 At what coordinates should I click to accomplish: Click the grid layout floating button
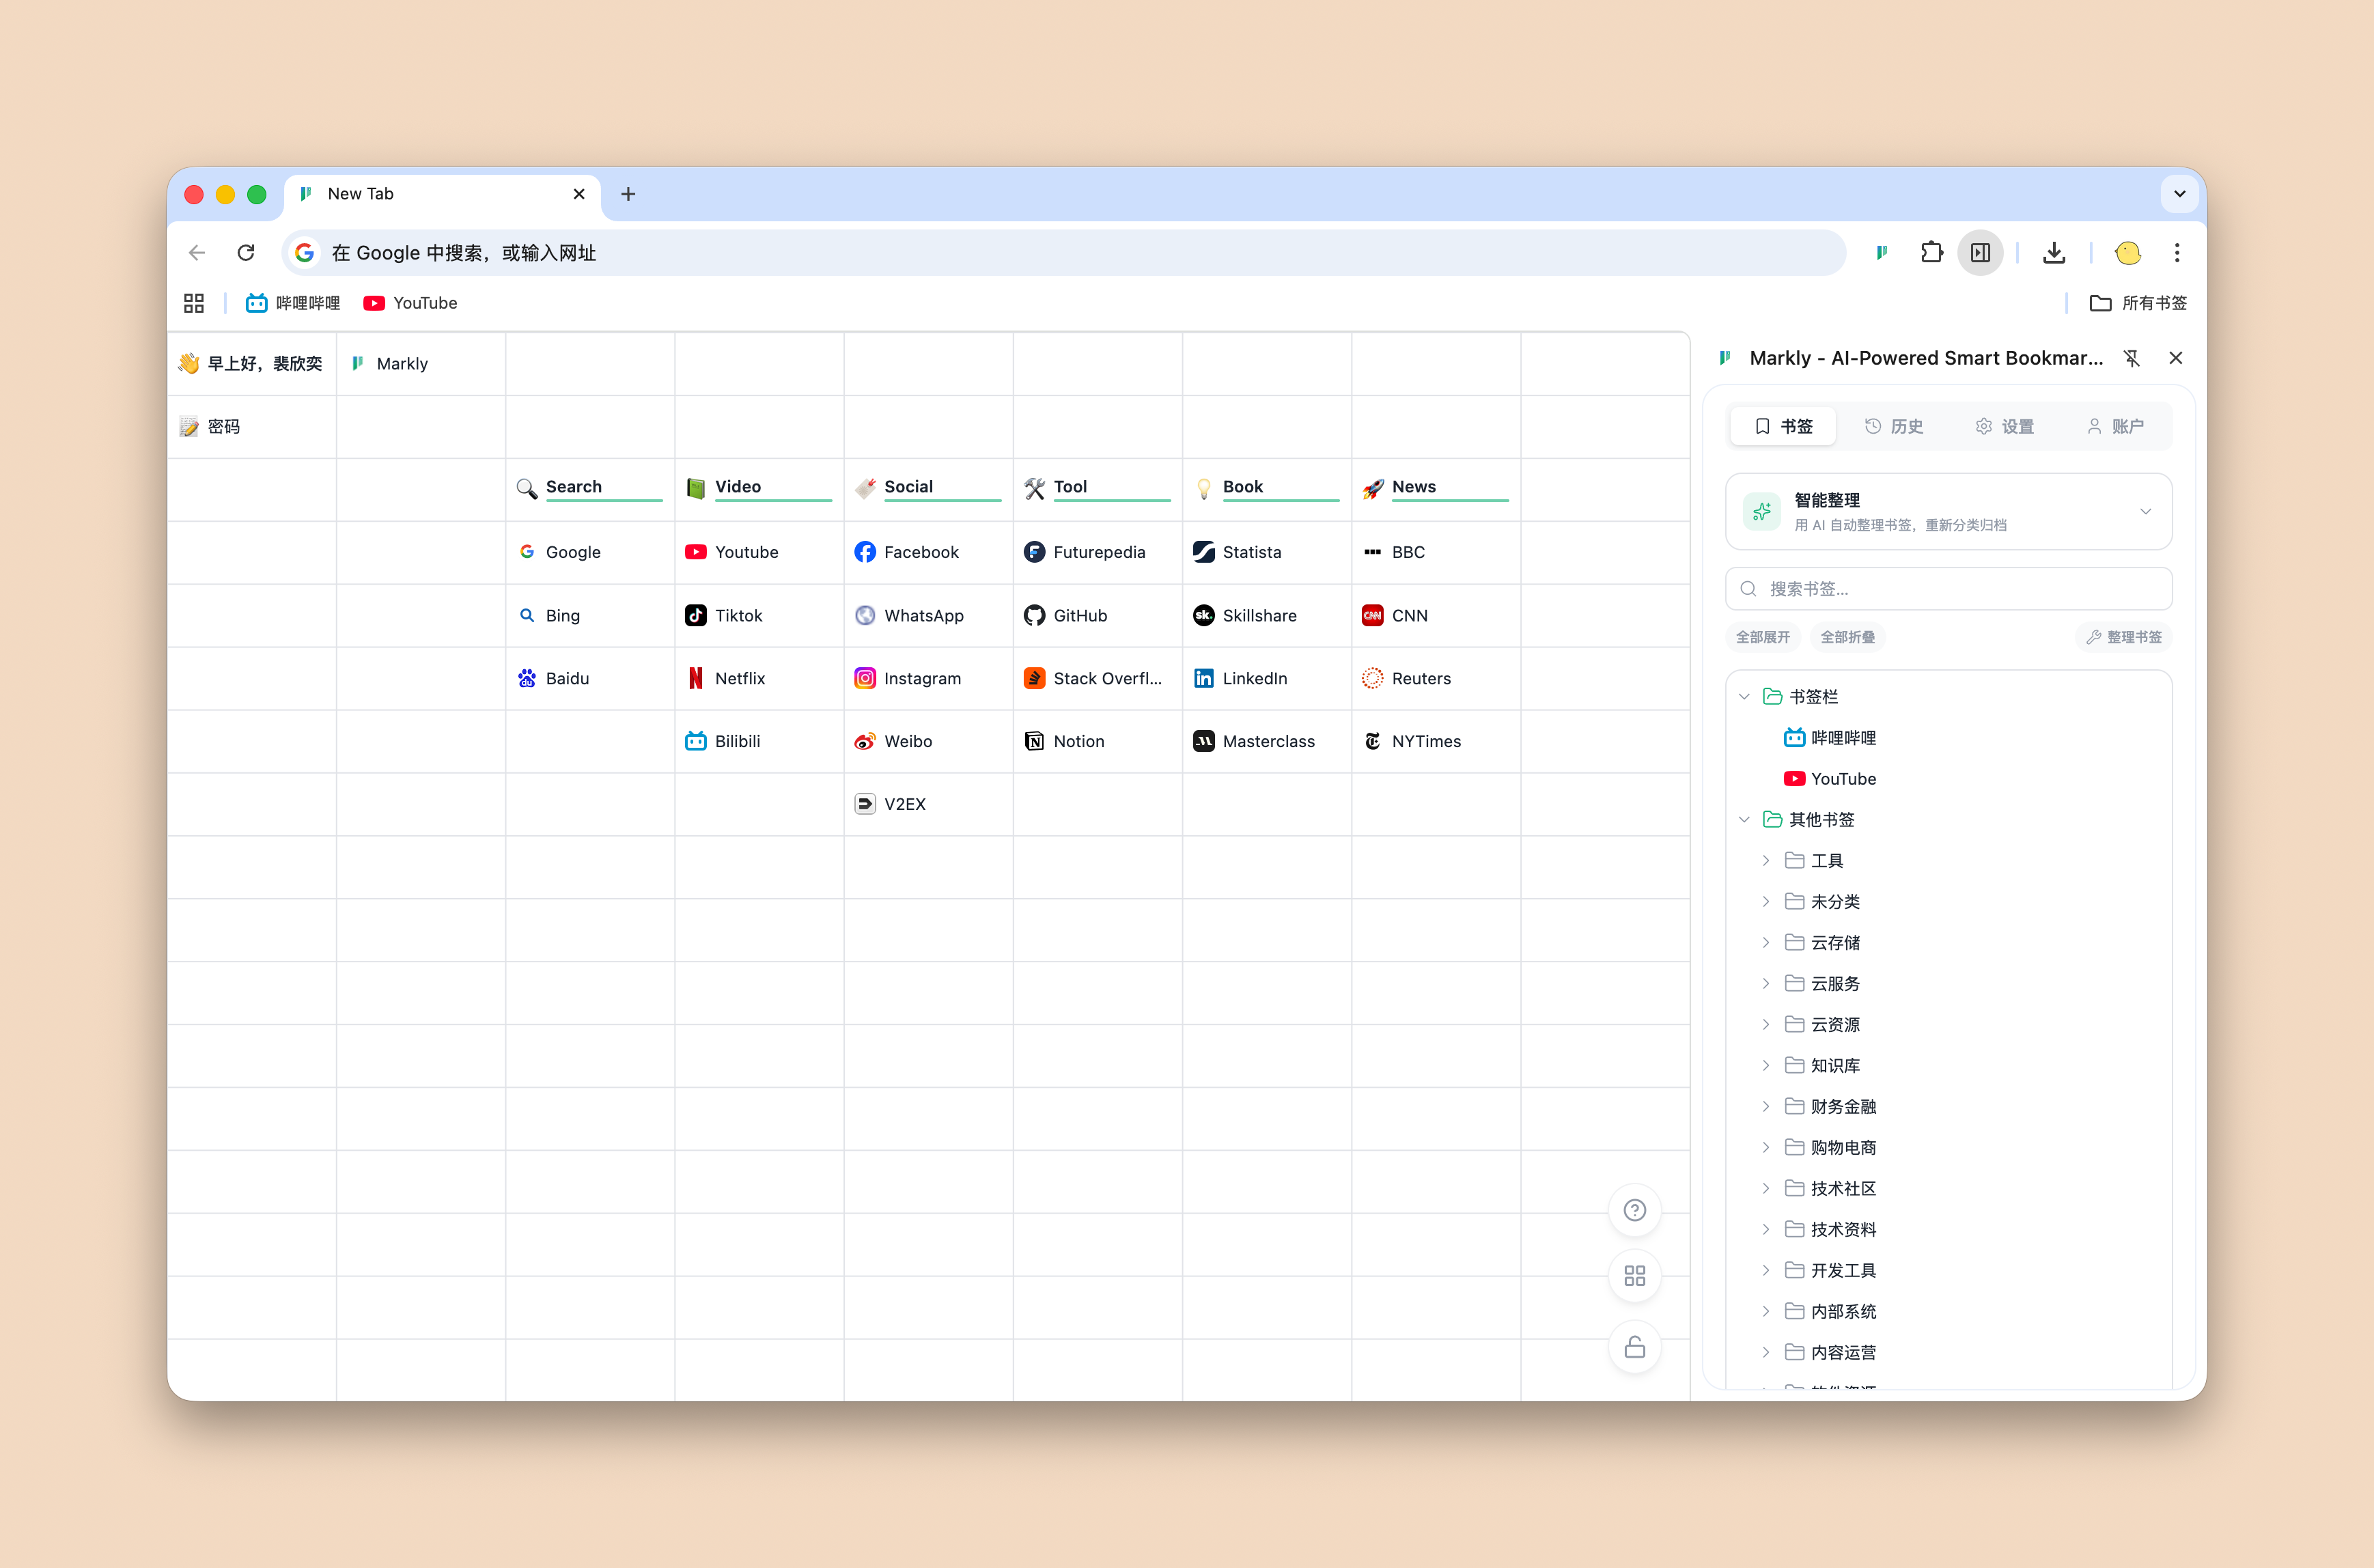(x=1634, y=1276)
